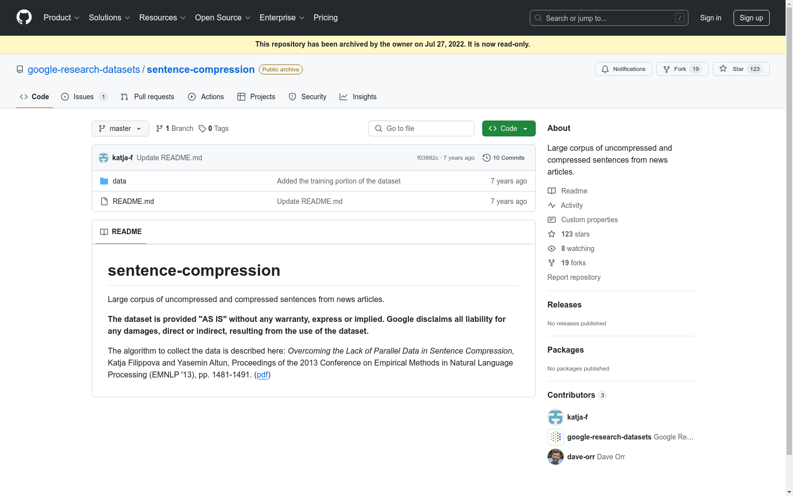The height and width of the screenshot is (496, 793).
Task: Open the green Code dropdown button
Action: [x=509, y=128]
